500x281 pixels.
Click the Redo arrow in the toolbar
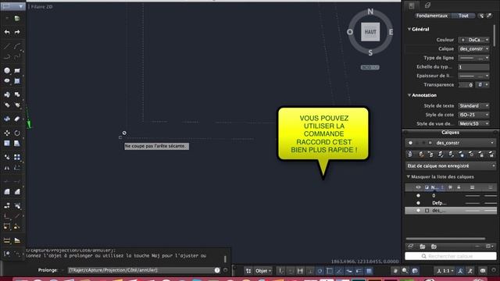pos(17,32)
